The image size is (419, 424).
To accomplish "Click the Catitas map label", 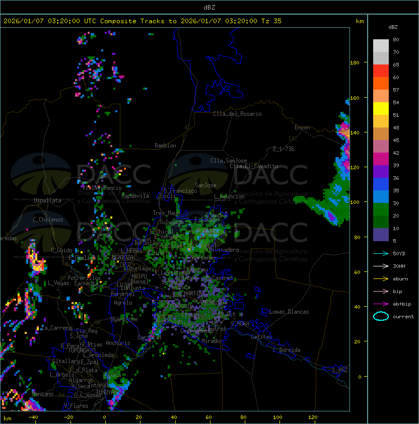I will (x=261, y=337).
